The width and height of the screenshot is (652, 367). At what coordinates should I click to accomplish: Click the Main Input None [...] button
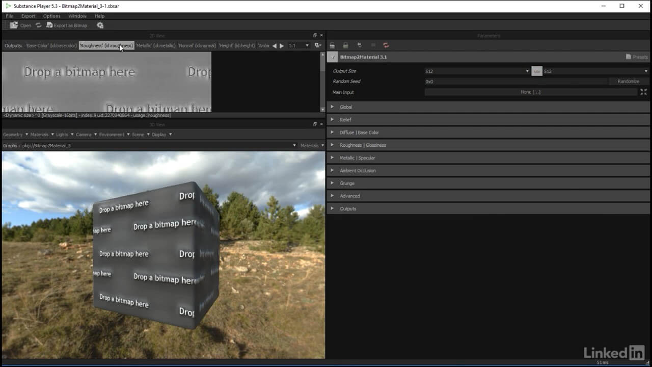click(x=530, y=92)
